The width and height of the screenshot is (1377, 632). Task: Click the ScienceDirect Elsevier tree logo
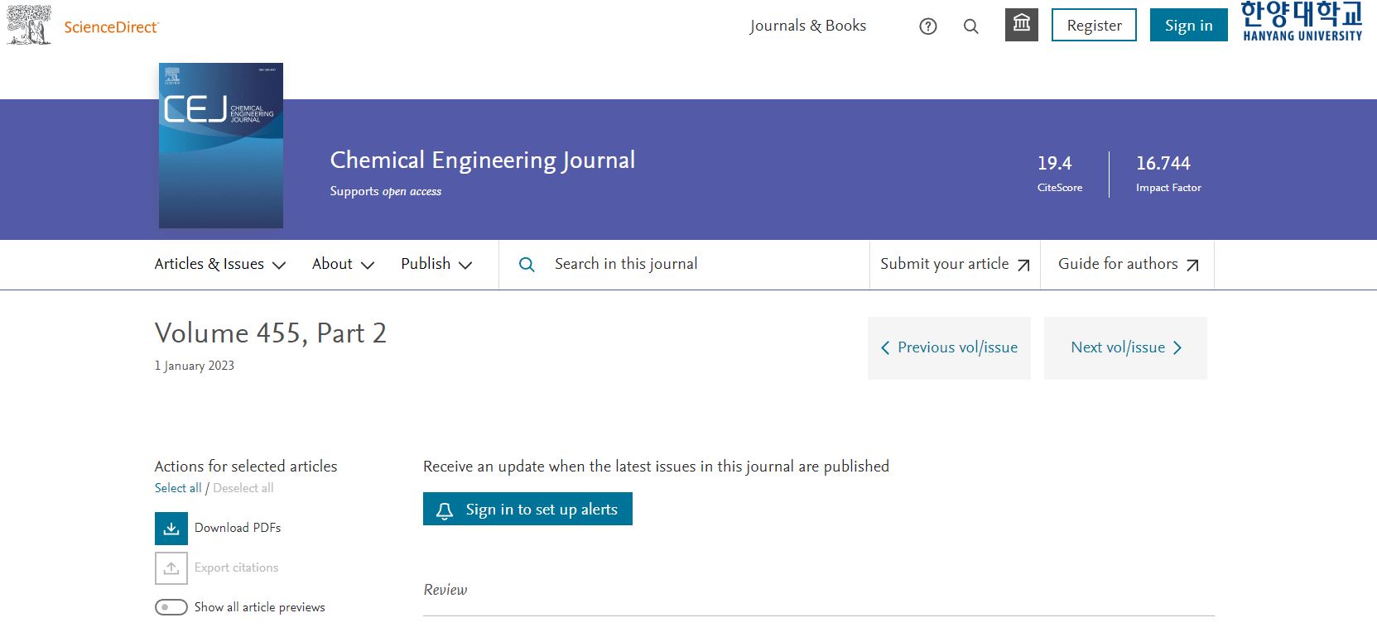pyautogui.click(x=29, y=25)
